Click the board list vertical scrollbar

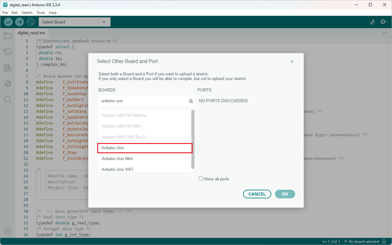pyautogui.click(x=193, y=139)
